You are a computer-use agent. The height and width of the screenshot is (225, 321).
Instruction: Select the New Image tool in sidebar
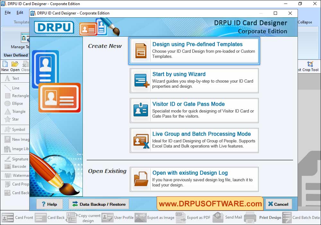17,139
